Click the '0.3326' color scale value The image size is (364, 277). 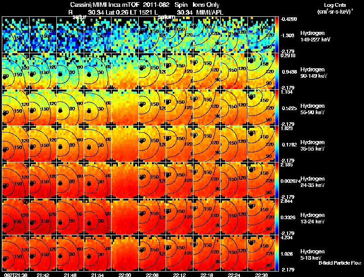pos(288,217)
